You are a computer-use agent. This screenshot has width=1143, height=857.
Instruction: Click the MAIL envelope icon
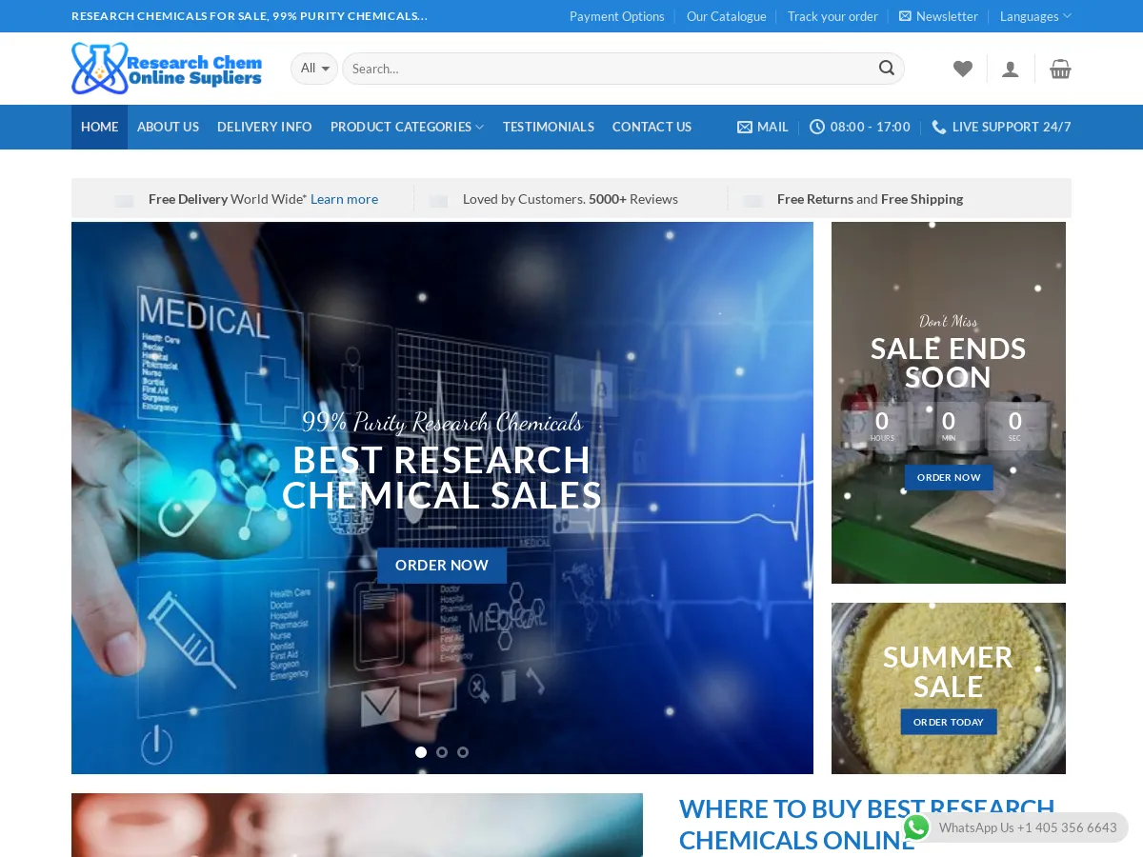[x=745, y=127]
